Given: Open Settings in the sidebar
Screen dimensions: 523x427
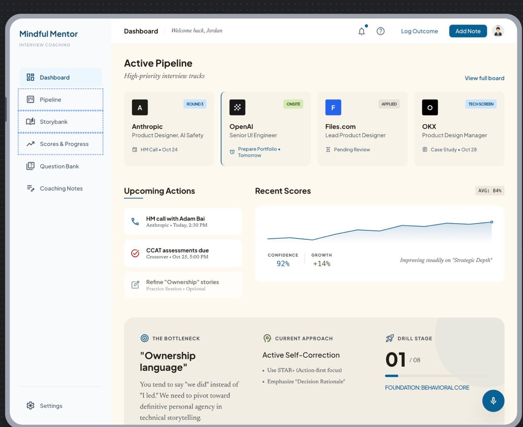Looking at the screenshot, I should (x=61, y=406).
